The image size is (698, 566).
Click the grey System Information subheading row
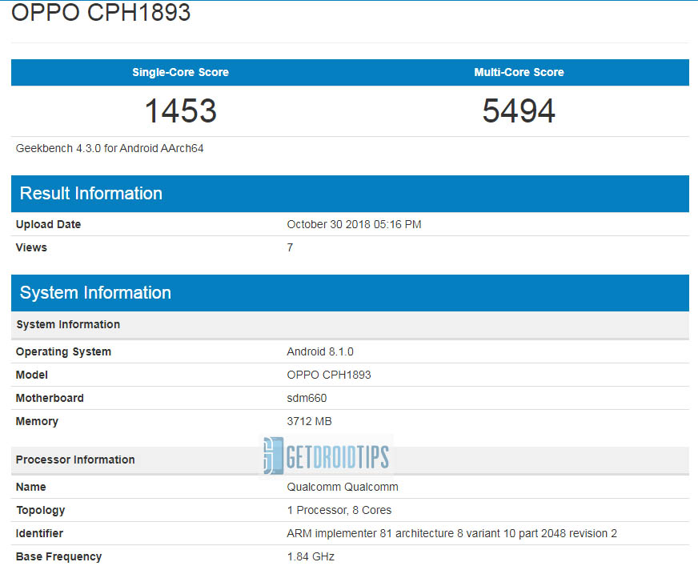pyautogui.click(x=350, y=325)
